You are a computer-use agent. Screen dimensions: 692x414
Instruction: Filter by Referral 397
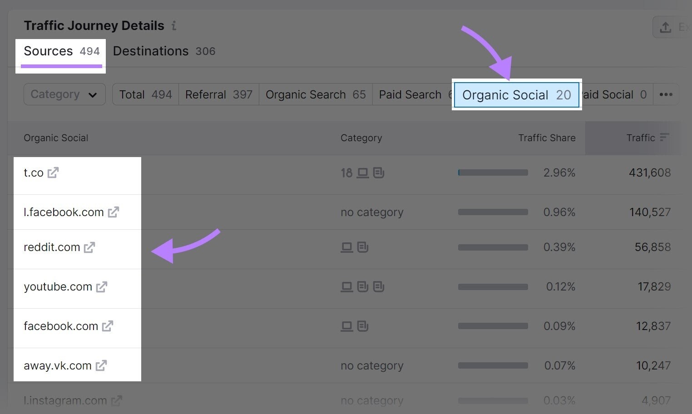click(x=219, y=94)
